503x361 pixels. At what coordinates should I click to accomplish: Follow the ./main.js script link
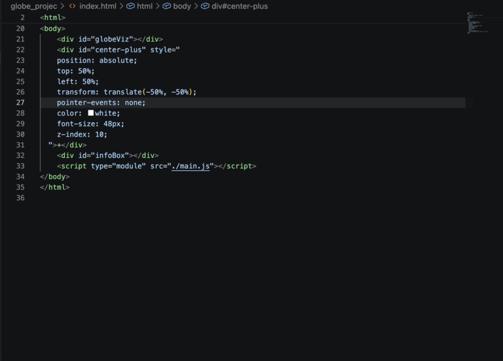pos(190,166)
